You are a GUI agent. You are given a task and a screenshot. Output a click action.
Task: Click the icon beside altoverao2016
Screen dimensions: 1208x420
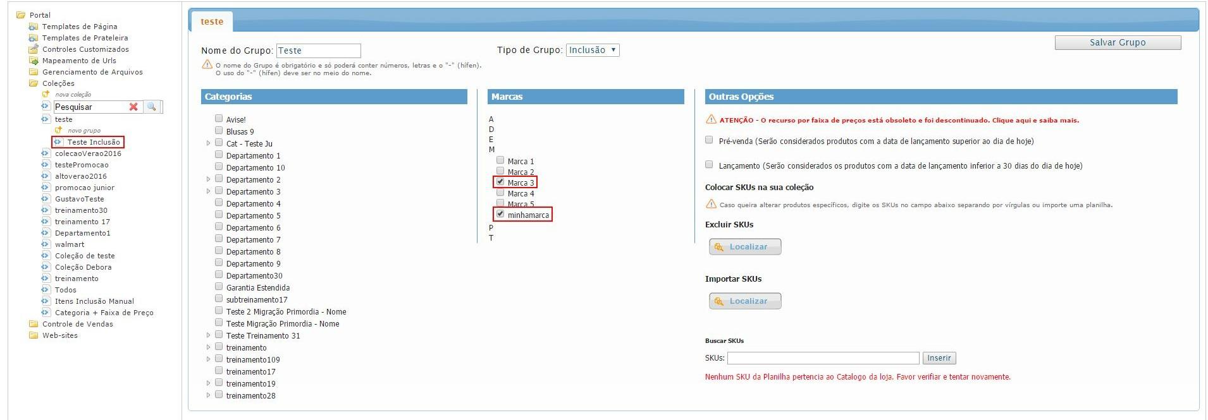[x=46, y=176]
